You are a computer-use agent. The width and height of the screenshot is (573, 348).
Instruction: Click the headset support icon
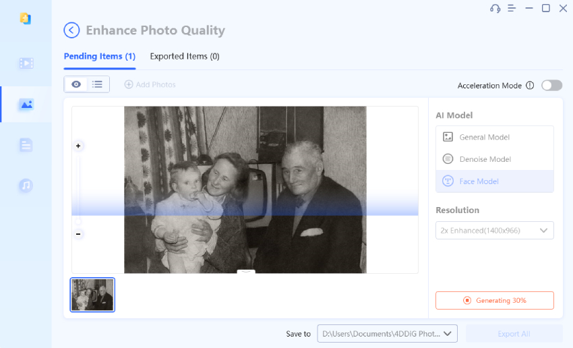(495, 8)
